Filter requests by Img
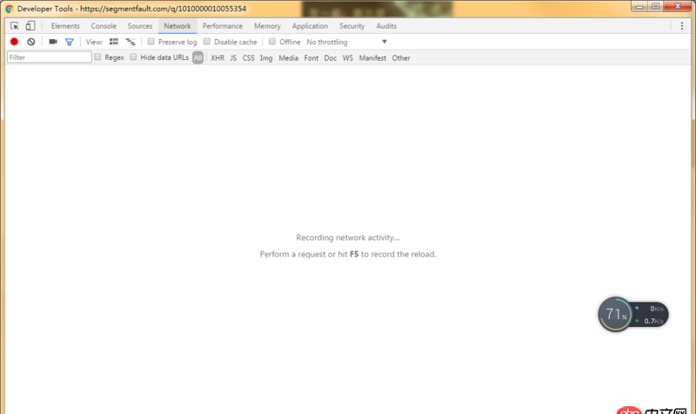Screen dimensions: 696x414 coord(266,57)
